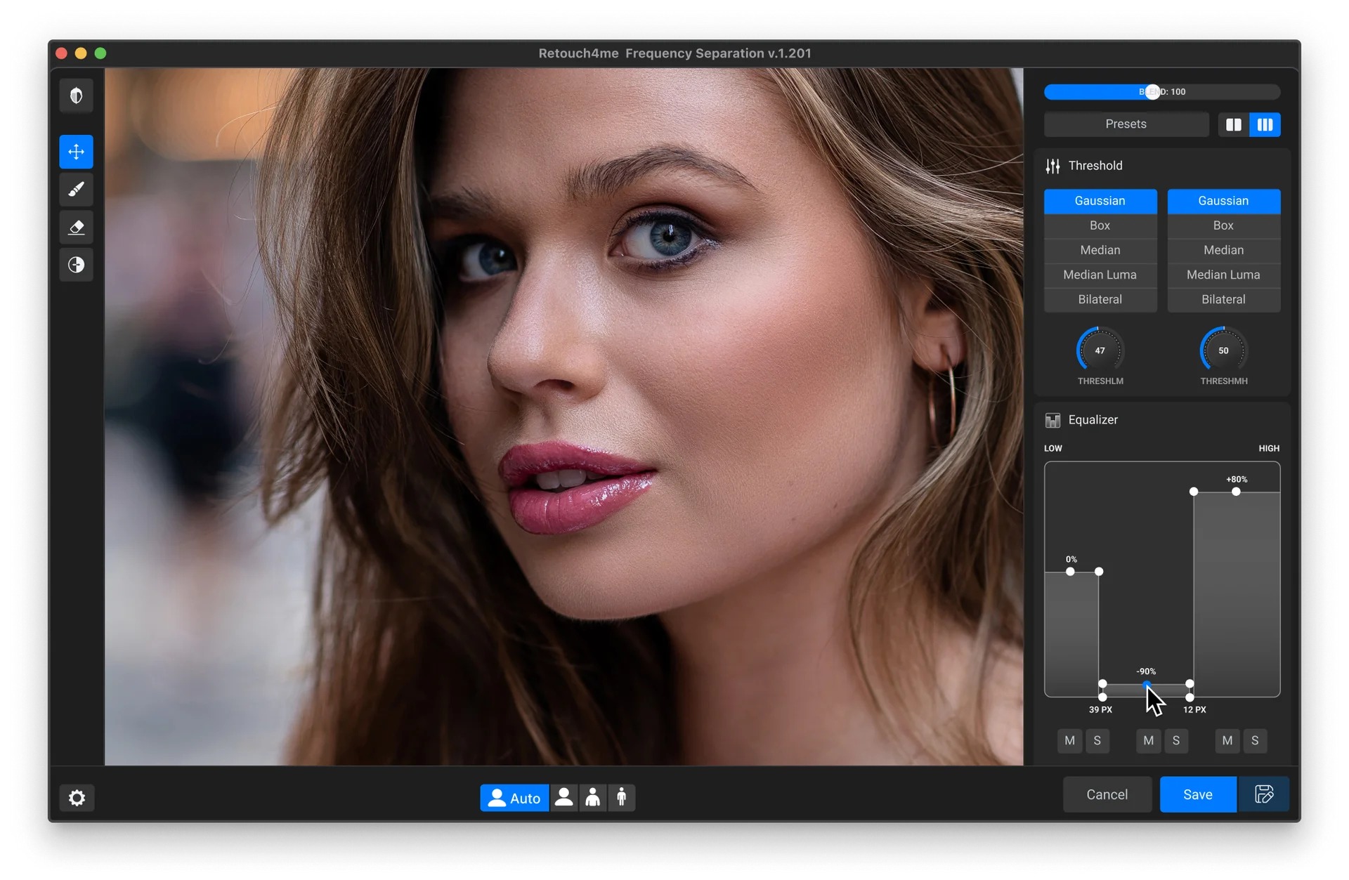Screen dimensions: 1349x880
Task: Open settings gear icon
Action: click(77, 798)
